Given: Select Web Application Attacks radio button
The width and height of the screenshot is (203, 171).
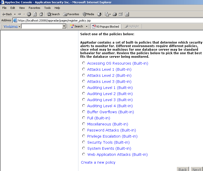Looking at the screenshot, I should click(84, 154).
